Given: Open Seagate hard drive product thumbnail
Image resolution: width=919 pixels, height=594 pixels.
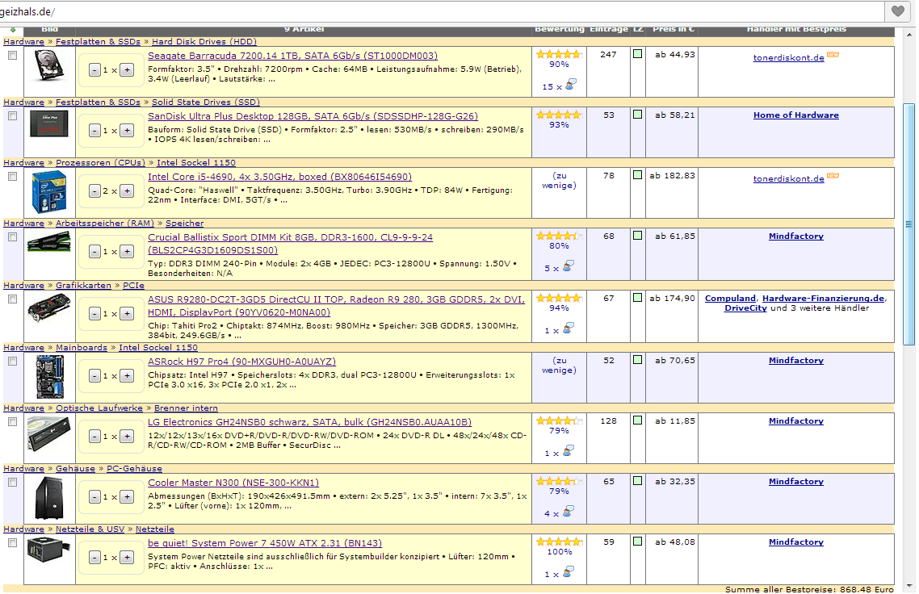Looking at the screenshot, I should 49,65.
